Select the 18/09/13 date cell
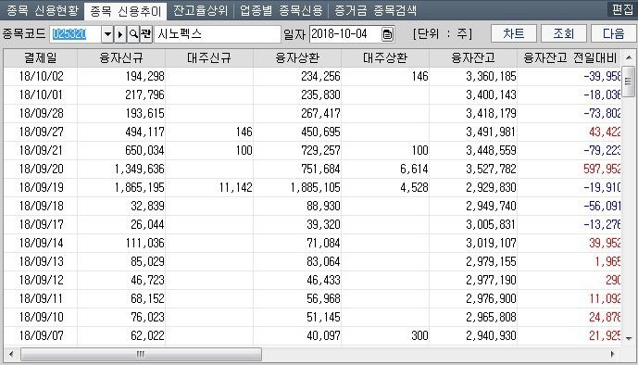638x365 pixels. tap(41, 261)
